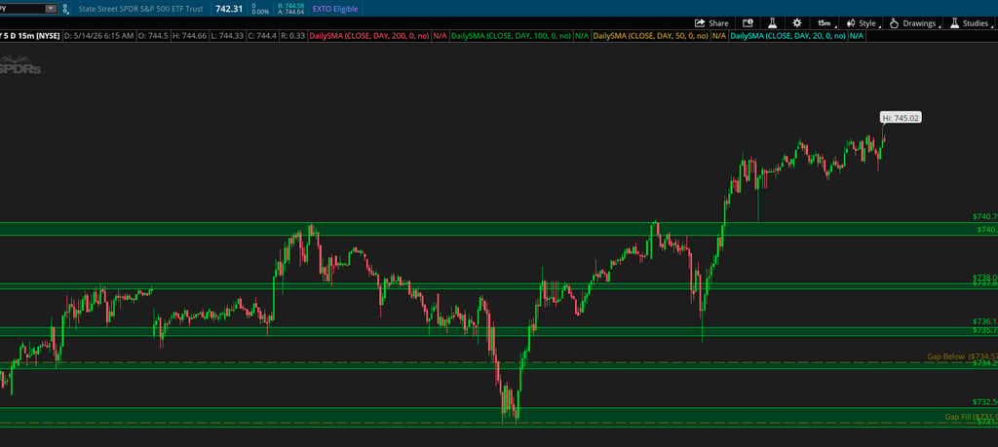Click the Share arrow icon
The width and height of the screenshot is (998, 447).
point(700,23)
